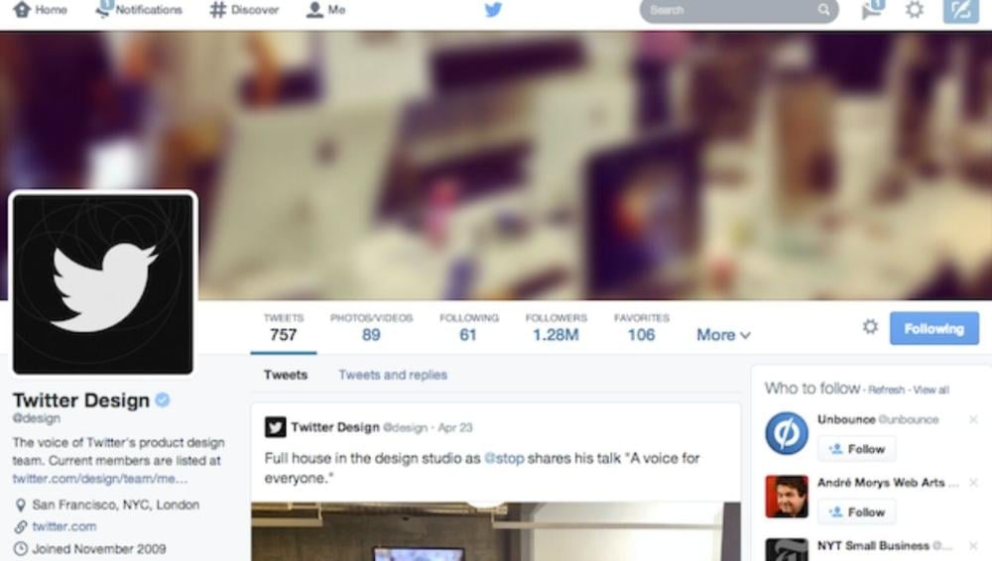This screenshot has height=561, width=992.
Task: Switch to Tweets and replies tab
Action: coord(393,375)
